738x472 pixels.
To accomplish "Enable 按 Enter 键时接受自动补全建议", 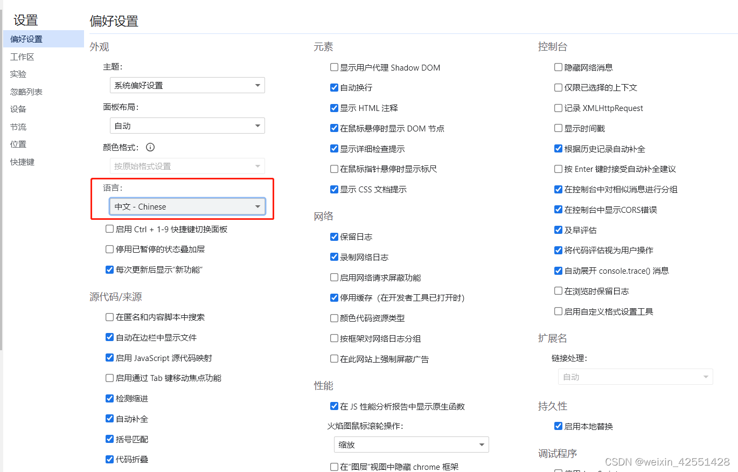I will click(x=558, y=169).
